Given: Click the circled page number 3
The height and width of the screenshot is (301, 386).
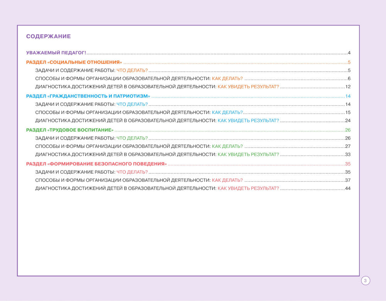Looking at the screenshot, I should [365, 281].
